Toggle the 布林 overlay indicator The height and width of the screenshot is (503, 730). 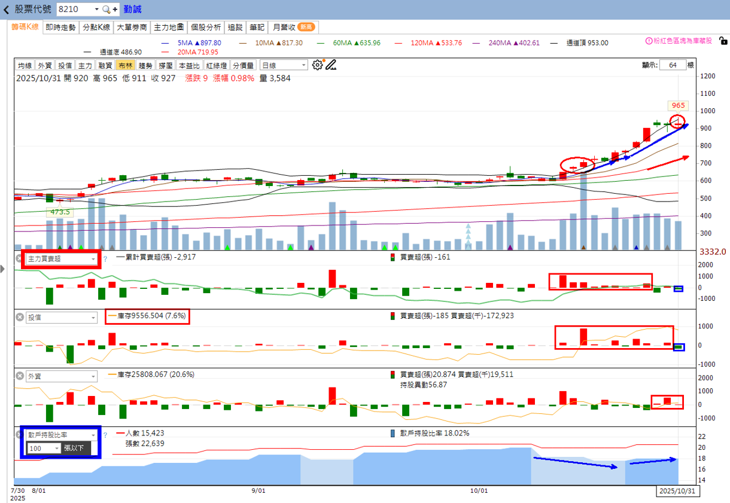pyautogui.click(x=126, y=66)
